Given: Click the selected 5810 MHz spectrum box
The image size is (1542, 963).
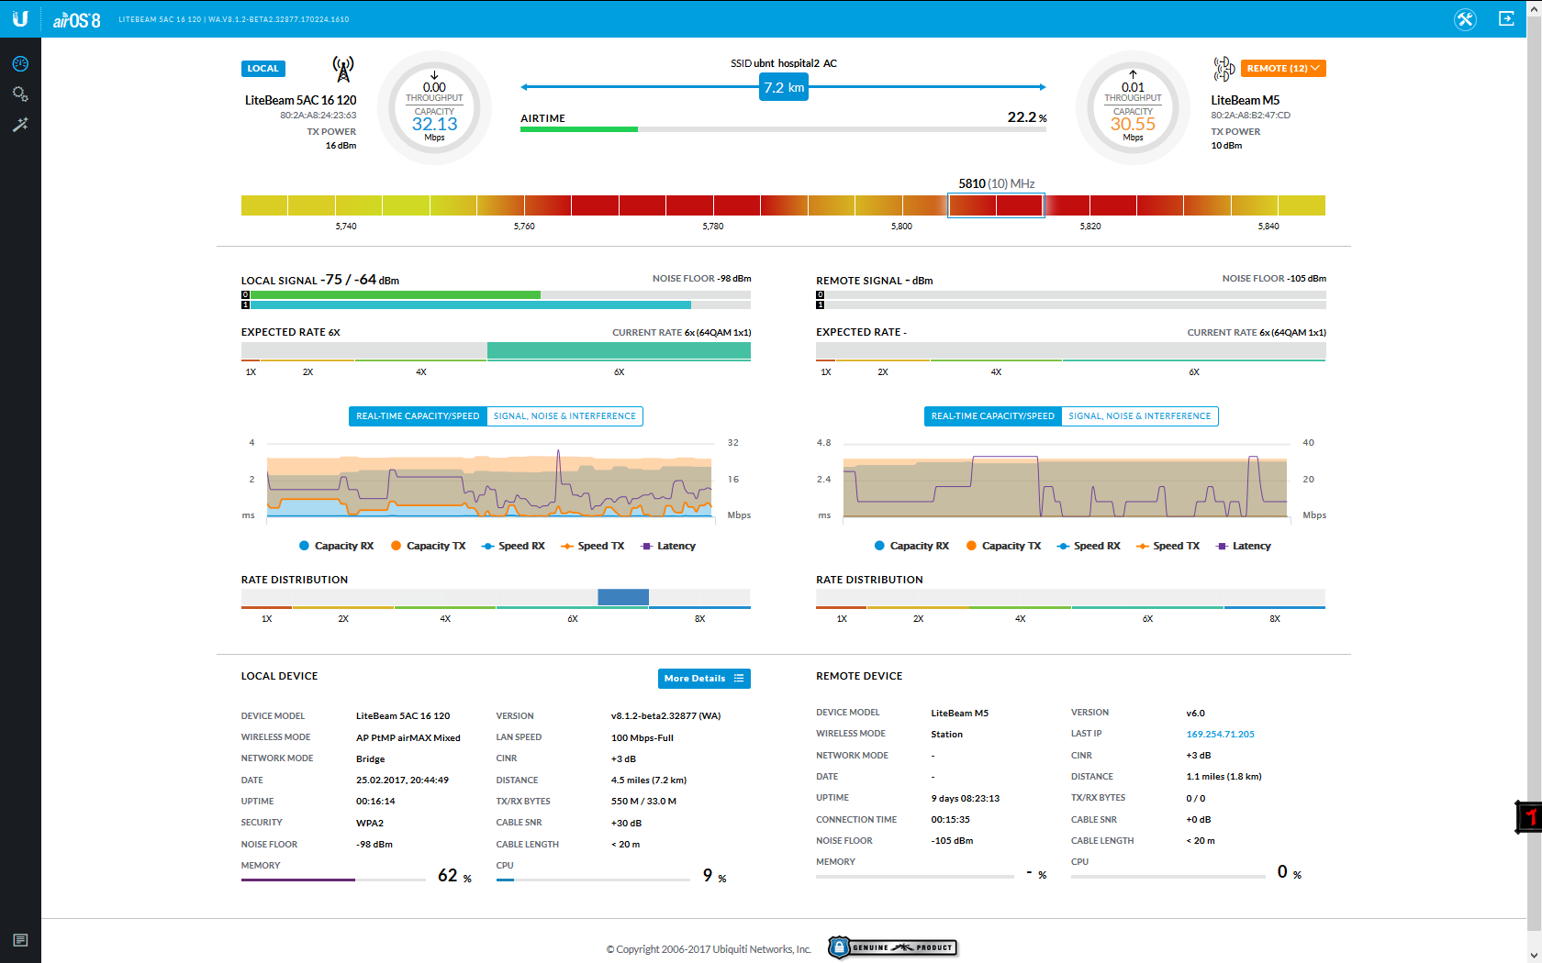Looking at the screenshot, I should [996, 205].
